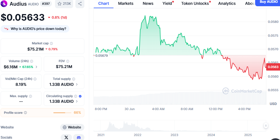Open FDV info icon
This screenshot has height=140, width=280.
(x=68, y=61)
